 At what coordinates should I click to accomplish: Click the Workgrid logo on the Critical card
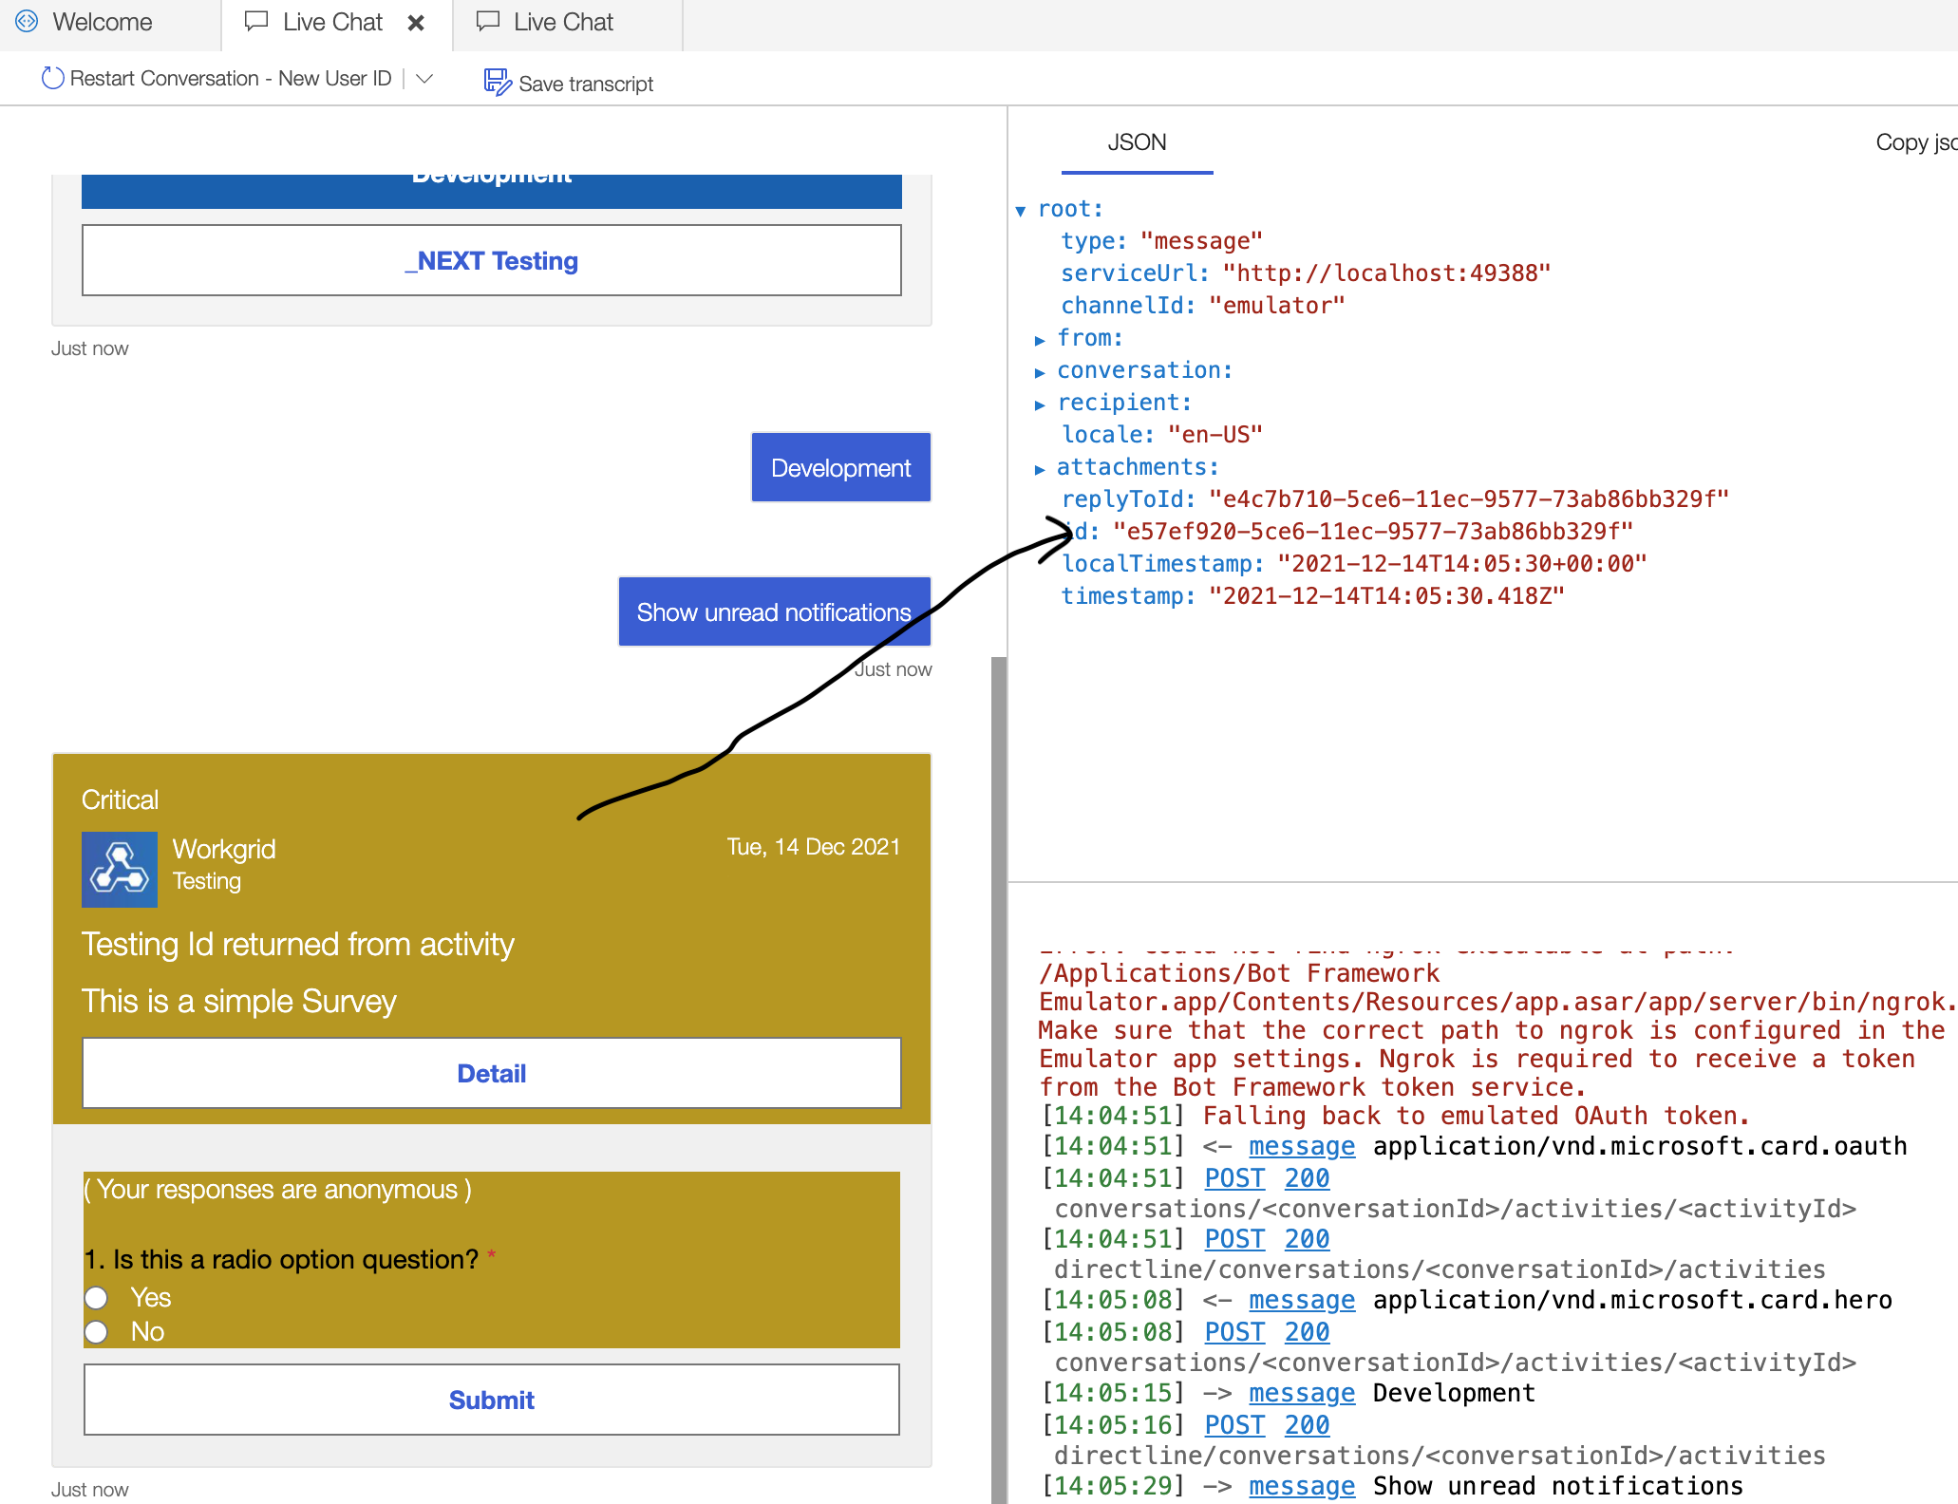pyautogui.click(x=120, y=869)
